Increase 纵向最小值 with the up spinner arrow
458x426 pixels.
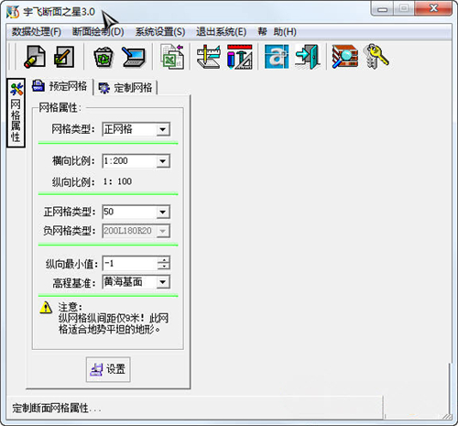tap(164, 260)
